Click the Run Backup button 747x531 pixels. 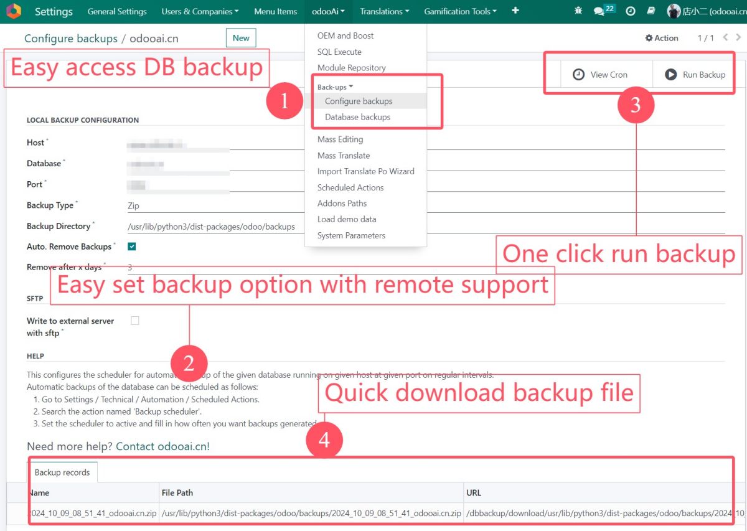[x=695, y=75]
